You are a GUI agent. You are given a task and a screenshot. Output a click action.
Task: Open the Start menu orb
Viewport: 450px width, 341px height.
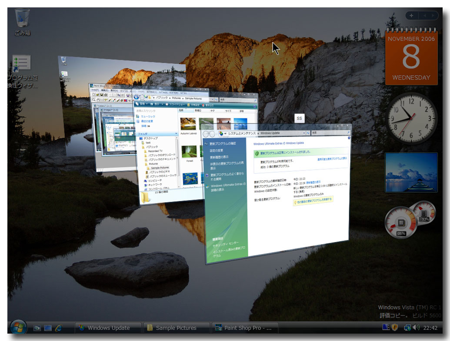tap(18, 328)
